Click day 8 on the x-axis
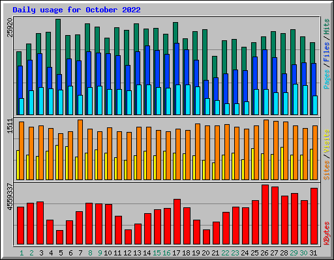The height and width of the screenshot is (260, 334). (90, 253)
